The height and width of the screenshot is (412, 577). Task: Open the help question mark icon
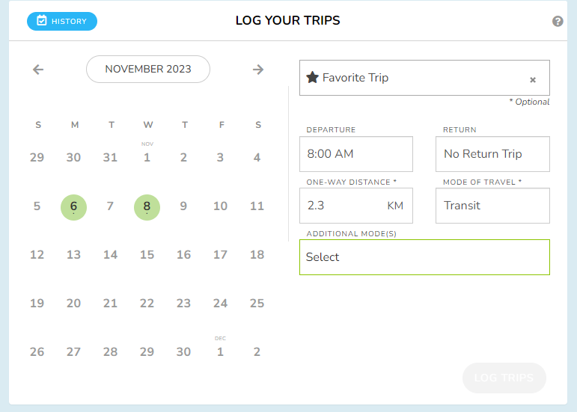click(x=558, y=22)
